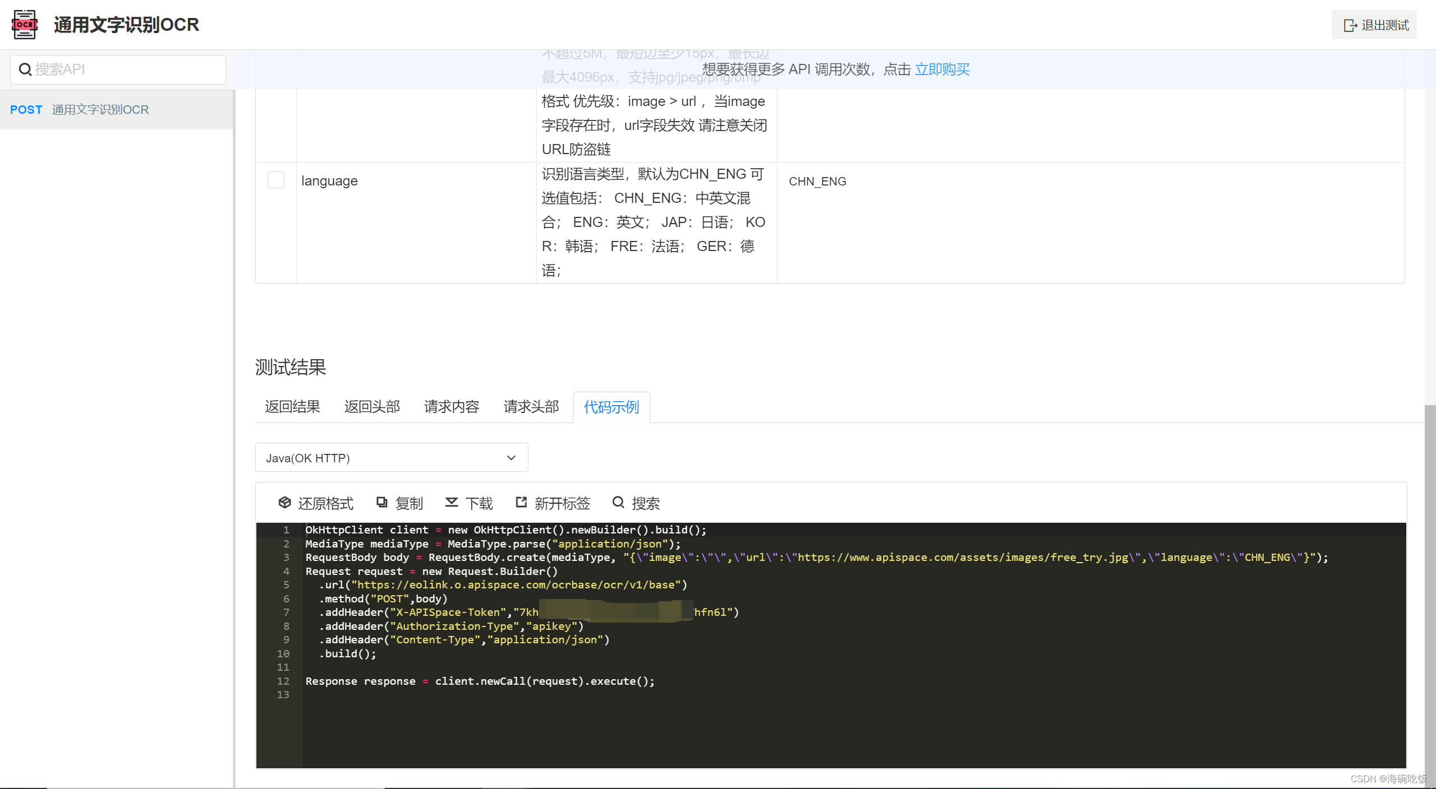The image size is (1436, 789).
Task: Open the 请求内容 tab
Action: click(452, 407)
